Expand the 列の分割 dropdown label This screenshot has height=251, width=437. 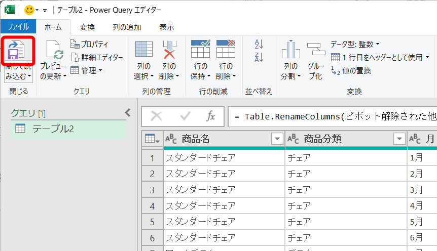[290, 71]
